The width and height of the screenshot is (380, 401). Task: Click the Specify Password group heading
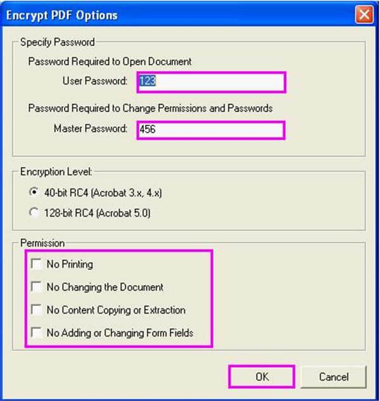tap(57, 42)
